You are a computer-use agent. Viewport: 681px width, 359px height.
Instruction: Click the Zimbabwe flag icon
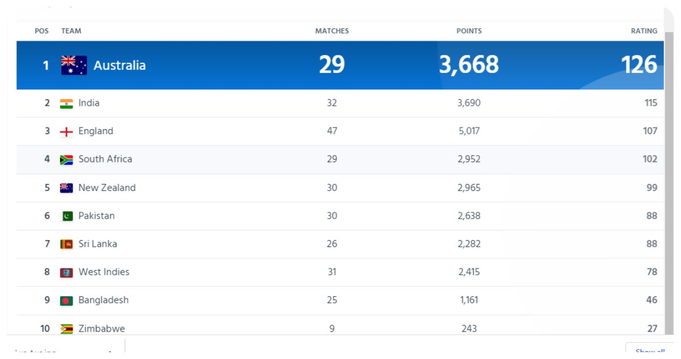[65, 328]
